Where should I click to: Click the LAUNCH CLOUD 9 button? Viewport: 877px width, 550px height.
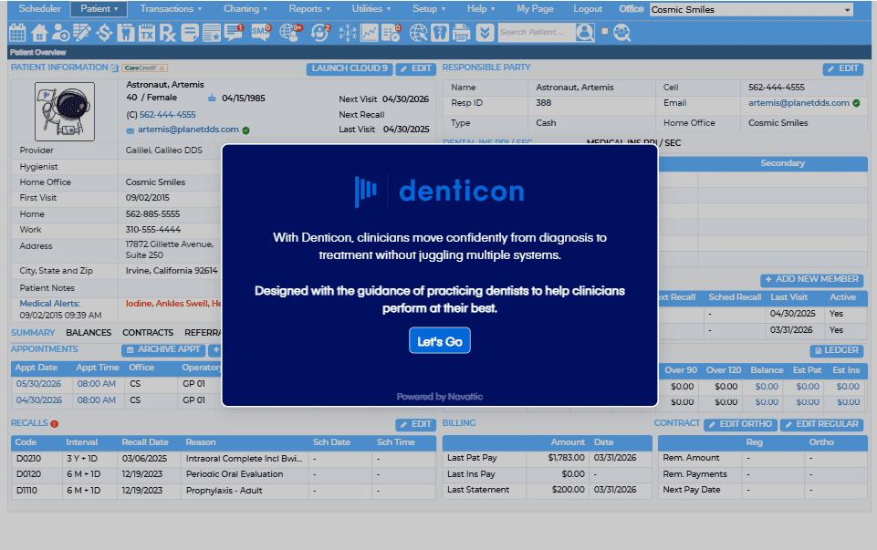coord(349,68)
